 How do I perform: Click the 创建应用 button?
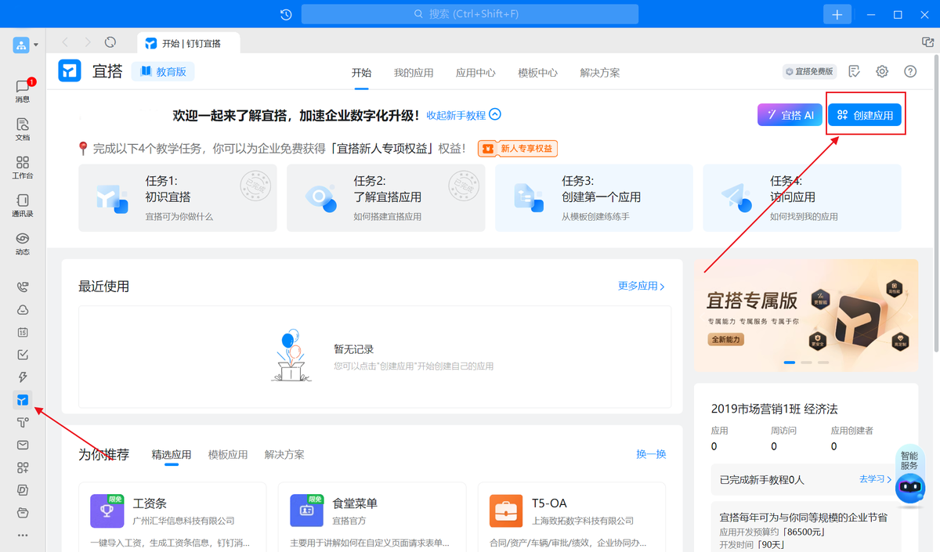[x=865, y=115]
